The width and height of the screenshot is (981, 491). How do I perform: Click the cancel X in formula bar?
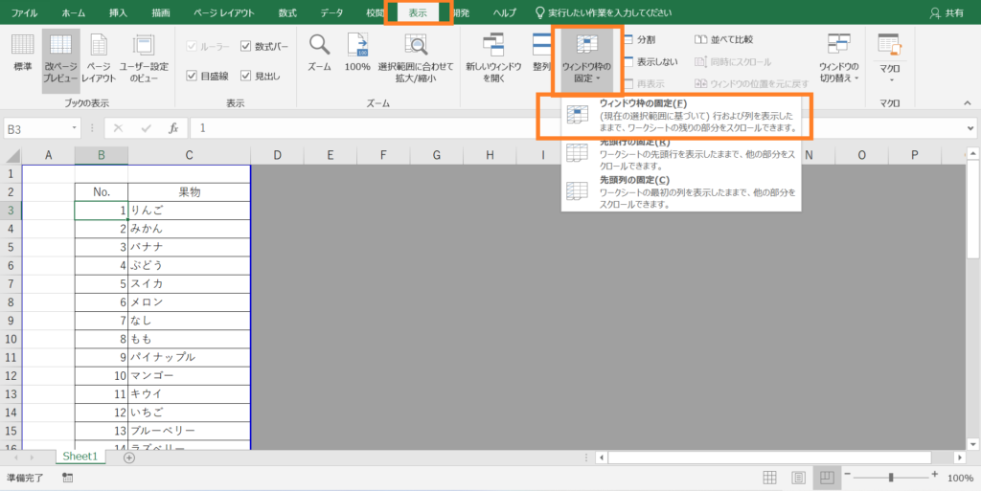point(118,128)
